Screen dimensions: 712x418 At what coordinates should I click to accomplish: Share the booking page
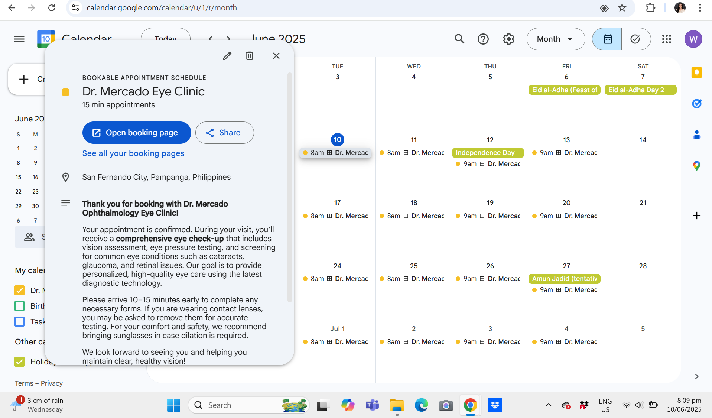[x=224, y=133]
